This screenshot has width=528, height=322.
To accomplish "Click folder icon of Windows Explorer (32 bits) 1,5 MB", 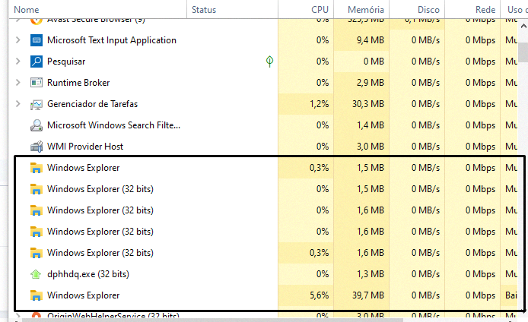I will tap(37, 189).
